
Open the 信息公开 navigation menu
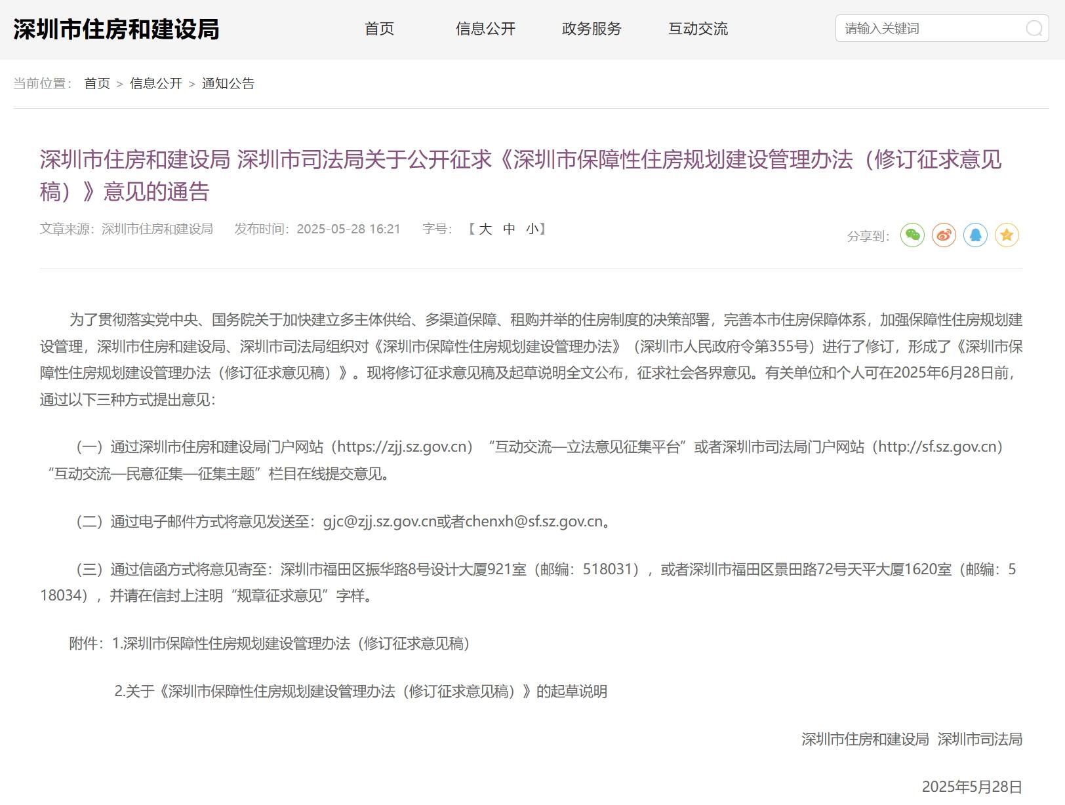coord(485,29)
